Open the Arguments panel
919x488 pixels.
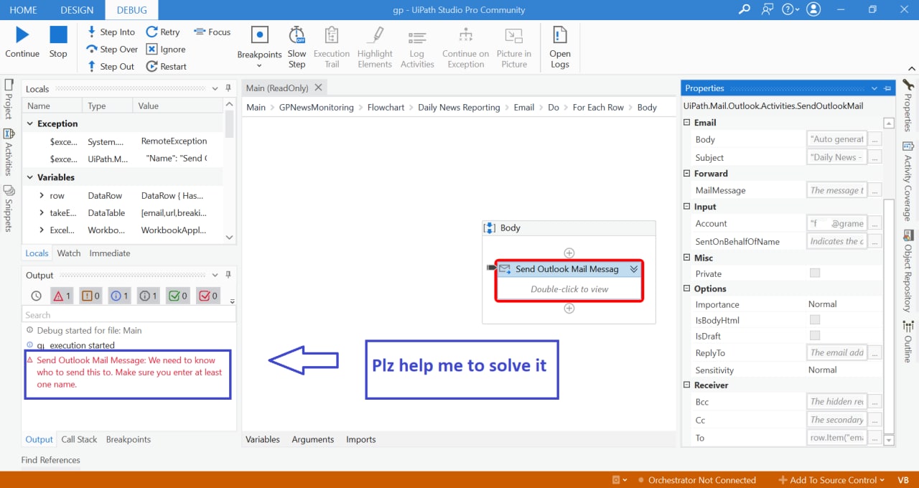pos(313,439)
